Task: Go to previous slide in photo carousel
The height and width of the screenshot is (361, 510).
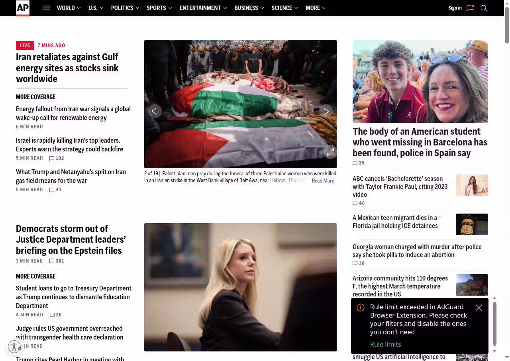Action: pyautogui.click(x=155, y=111)
